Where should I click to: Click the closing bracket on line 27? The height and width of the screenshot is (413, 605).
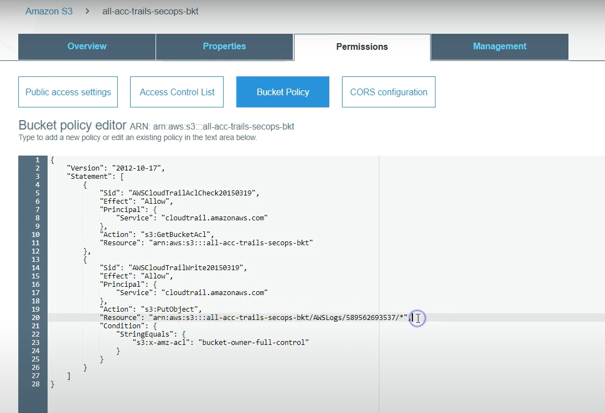point(69,375)
